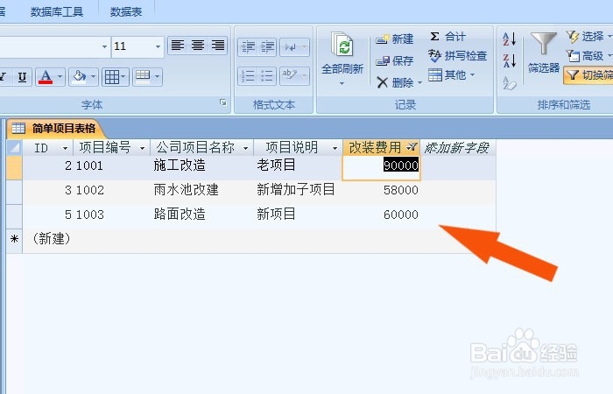Sort ascending A to Z

510,39
